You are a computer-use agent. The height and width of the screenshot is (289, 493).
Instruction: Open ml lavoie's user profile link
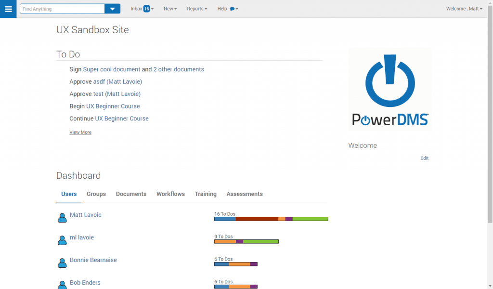(x=82, y=237)
